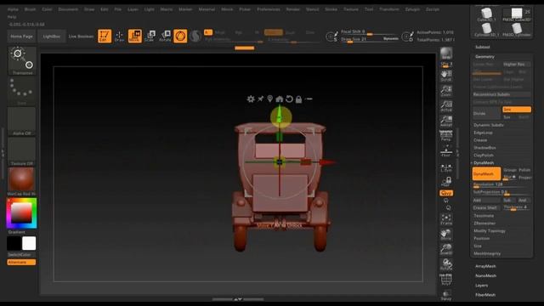544x306 pixels.
Task: Open the Preferences menu
Action: [x=269, y=9]
